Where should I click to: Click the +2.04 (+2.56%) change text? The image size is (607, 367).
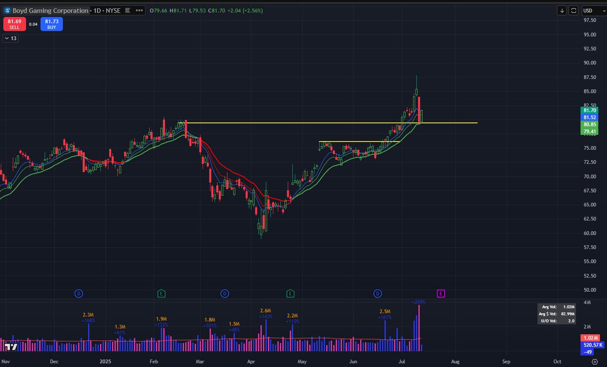pos(246,11)
